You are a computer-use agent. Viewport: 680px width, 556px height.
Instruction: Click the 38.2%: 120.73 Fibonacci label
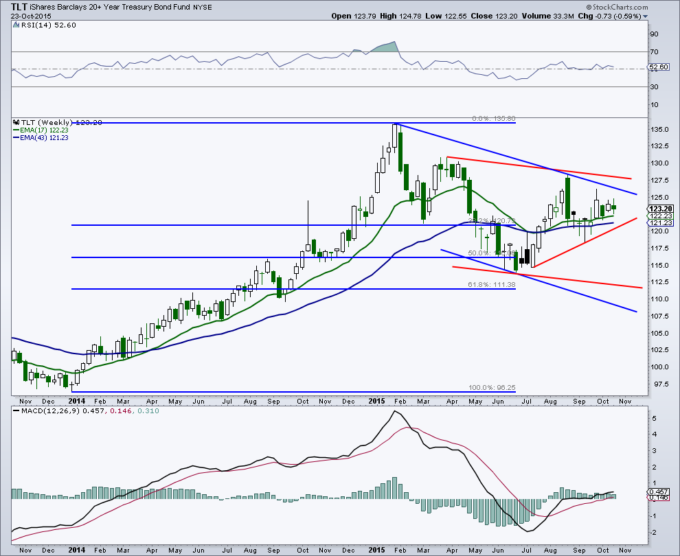pyautogui.click(x=492, y=220)
